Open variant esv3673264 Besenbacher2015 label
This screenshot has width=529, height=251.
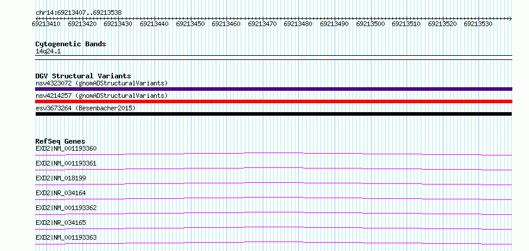click(x=86, y=108)
